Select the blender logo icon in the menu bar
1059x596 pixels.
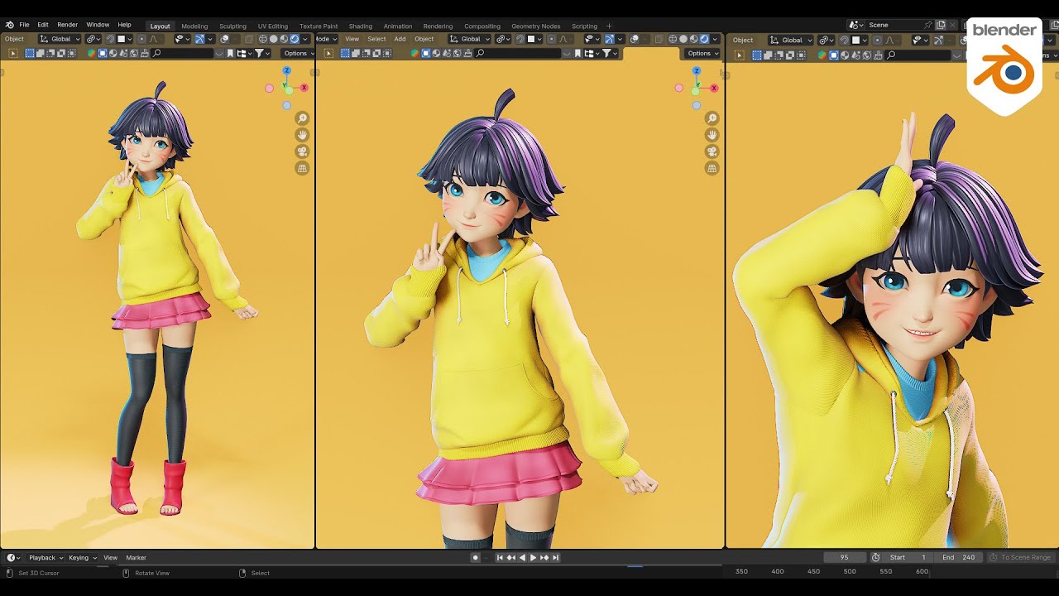(x=10, y=25)
